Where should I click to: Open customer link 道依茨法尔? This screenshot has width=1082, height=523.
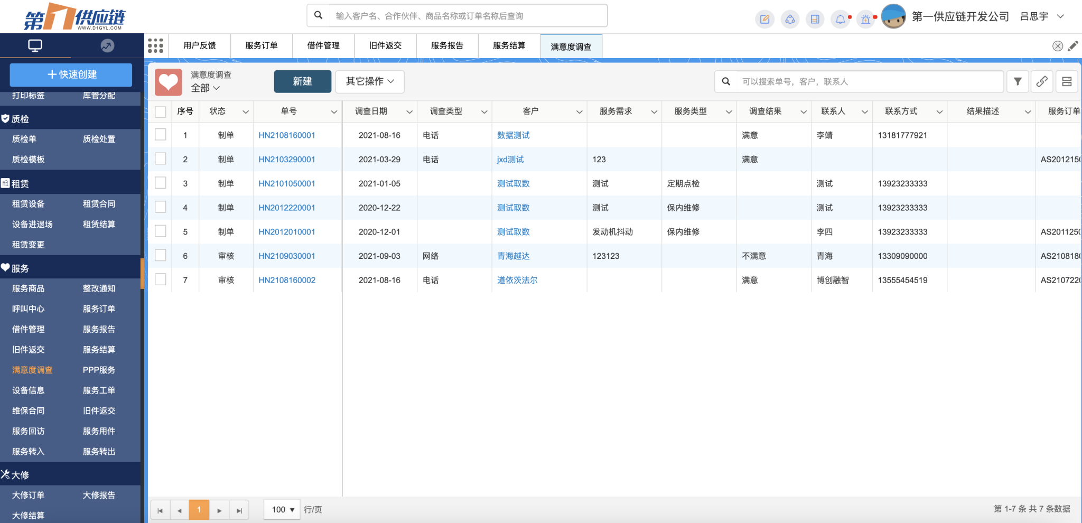(x=517, y=280)
